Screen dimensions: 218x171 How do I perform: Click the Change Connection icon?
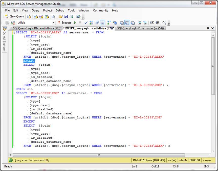pos(13,23)
